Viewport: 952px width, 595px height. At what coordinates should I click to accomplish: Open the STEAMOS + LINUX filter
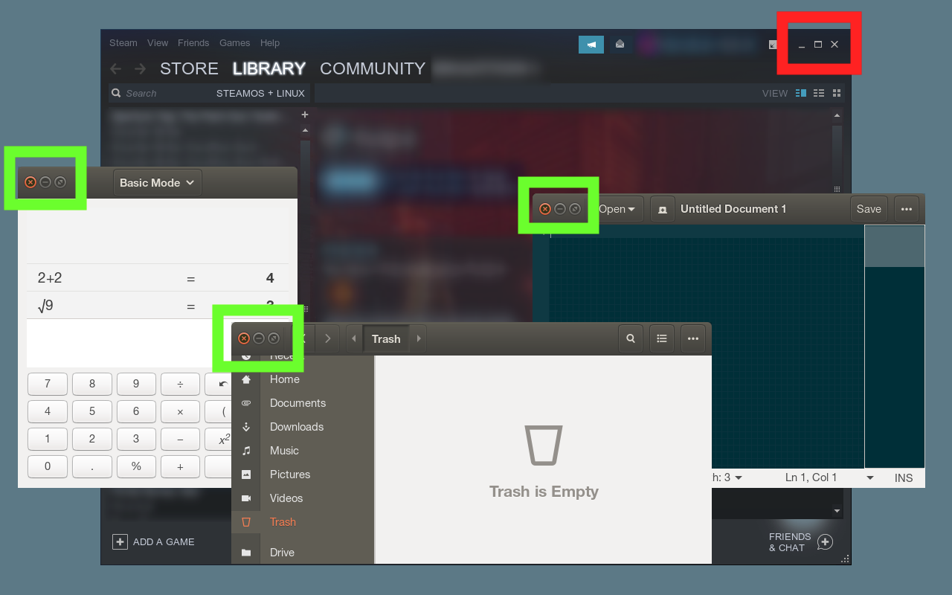tap(260, 94)
